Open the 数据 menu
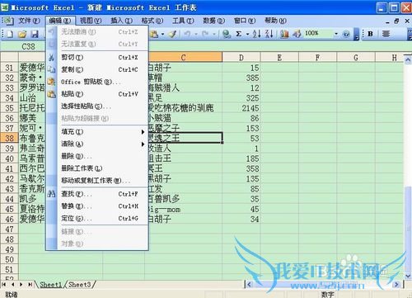412x298 pixels. click(x=213, y=21)
